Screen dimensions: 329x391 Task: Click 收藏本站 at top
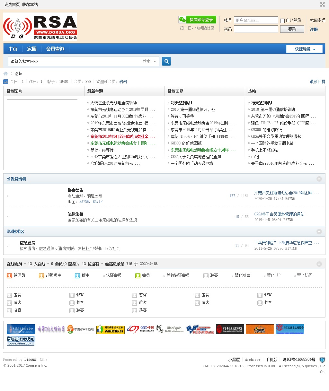(30, 4)
